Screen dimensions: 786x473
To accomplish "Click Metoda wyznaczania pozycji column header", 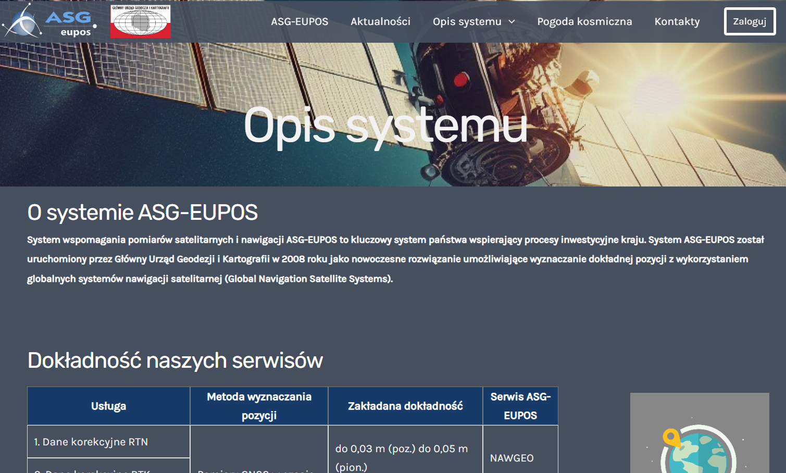I will (259, 406).
